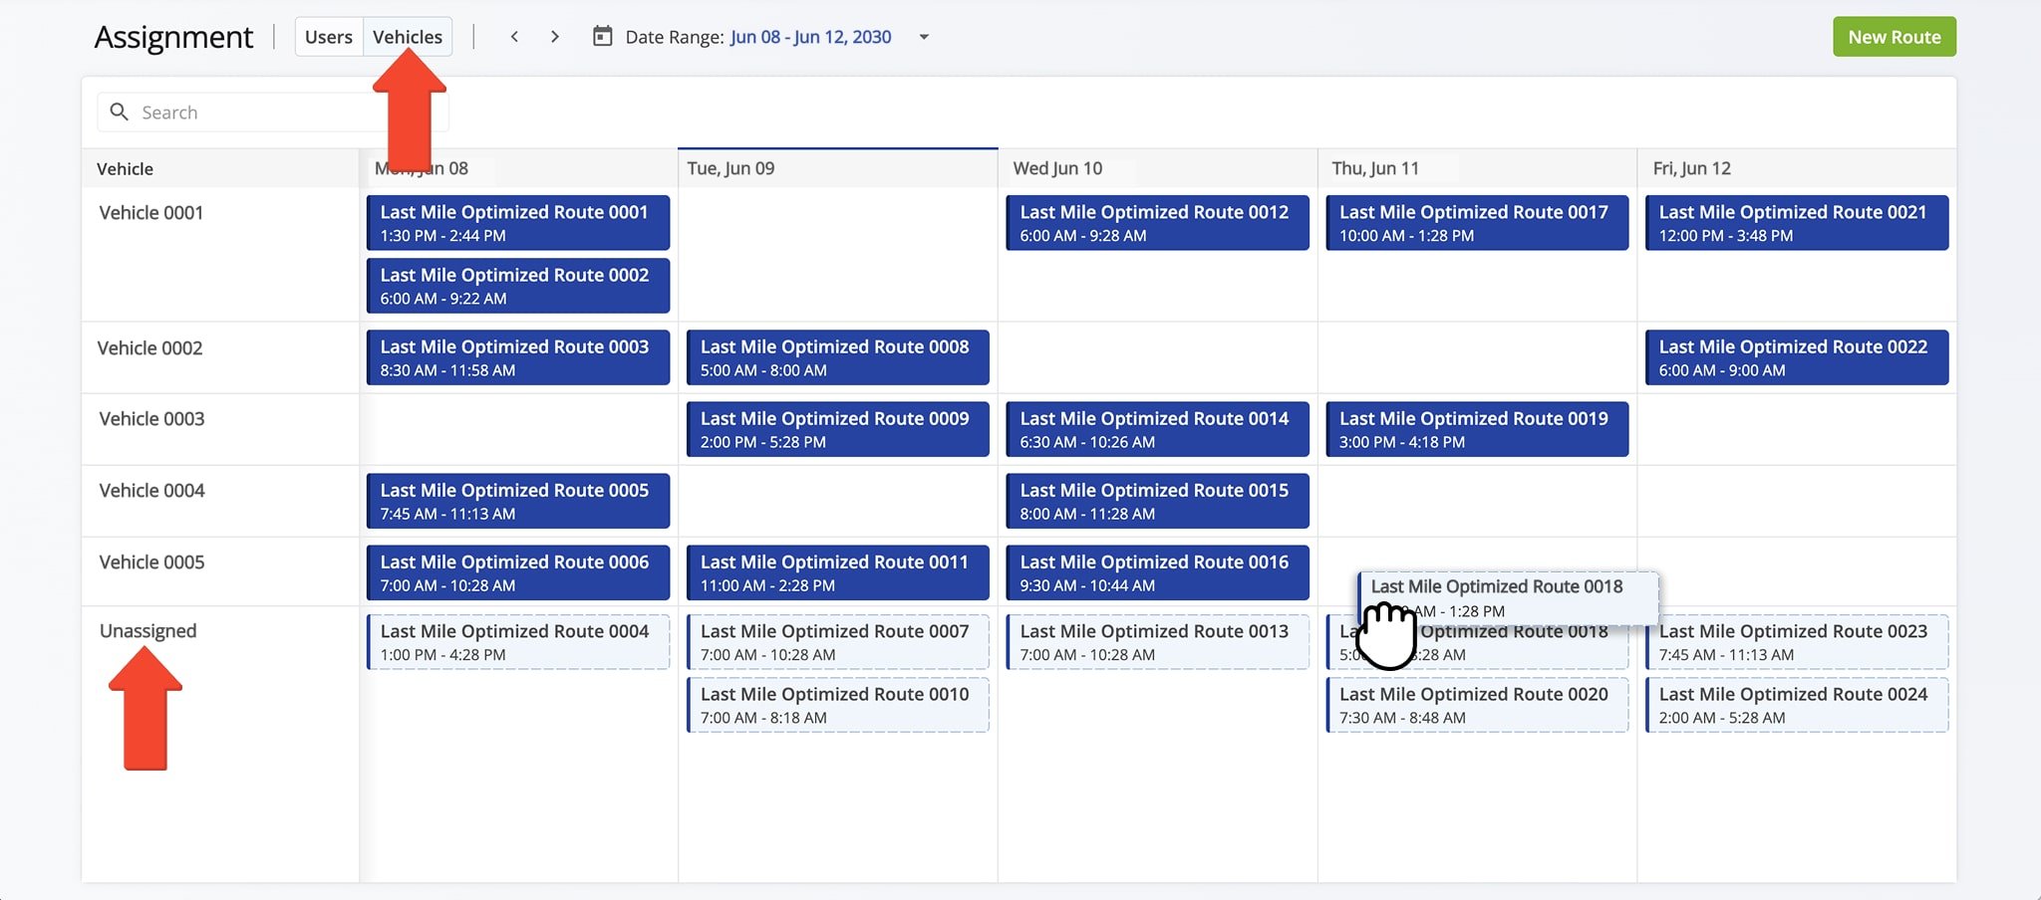Open the calendar icon beside Date Range

(602, 37)
